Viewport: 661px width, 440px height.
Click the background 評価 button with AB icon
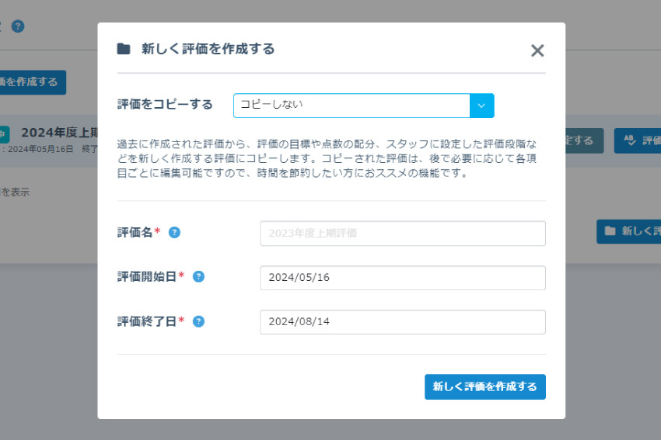pyautogui.click(x=638, y=140)
